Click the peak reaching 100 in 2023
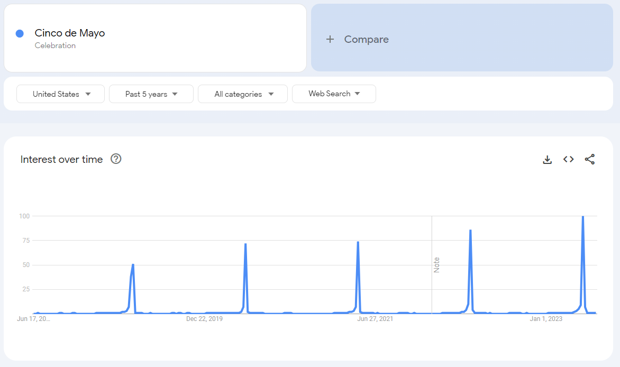 pos(583,217)
